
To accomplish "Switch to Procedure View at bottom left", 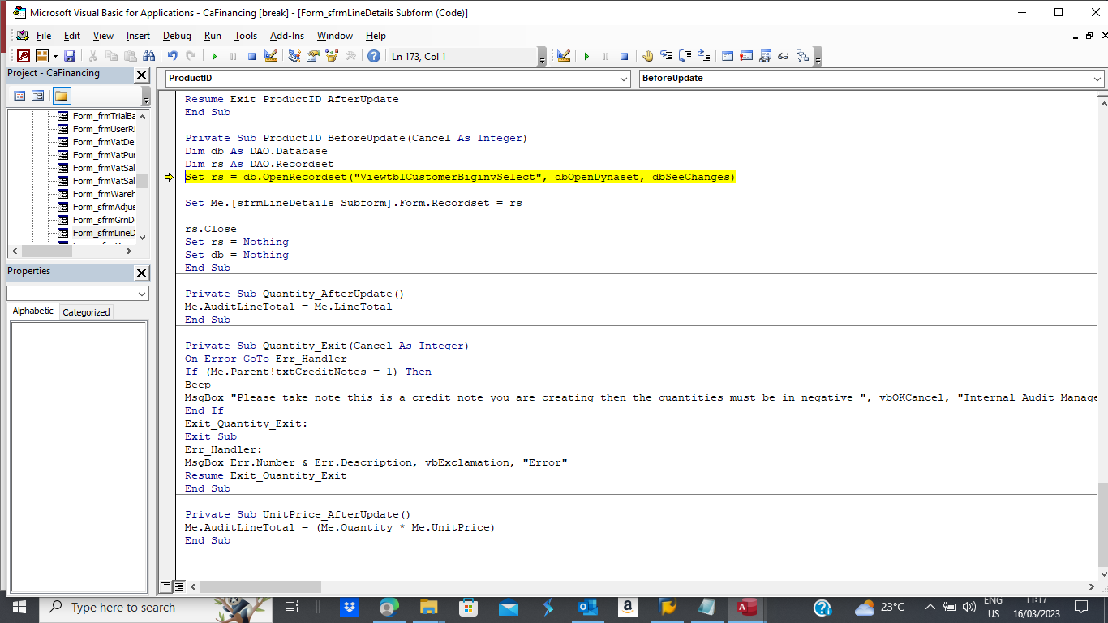I will [166, 586].
